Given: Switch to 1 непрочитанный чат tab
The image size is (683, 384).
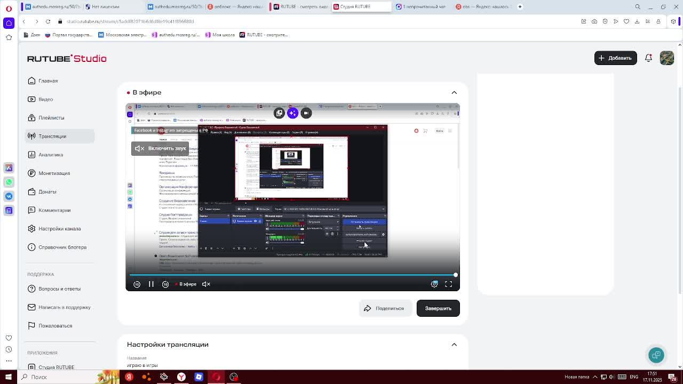Looking at the screenshot, I should pyautogui.click(x=421, y=6).
